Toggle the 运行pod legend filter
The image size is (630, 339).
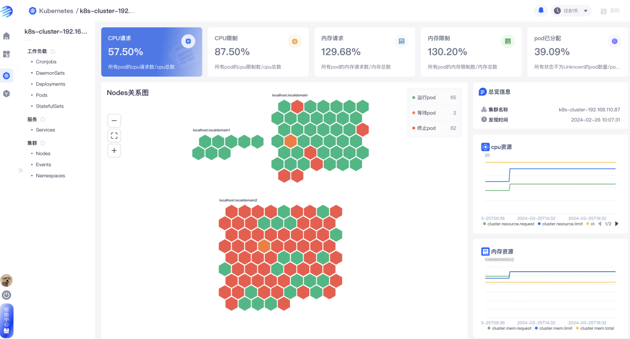click(426, 98)
